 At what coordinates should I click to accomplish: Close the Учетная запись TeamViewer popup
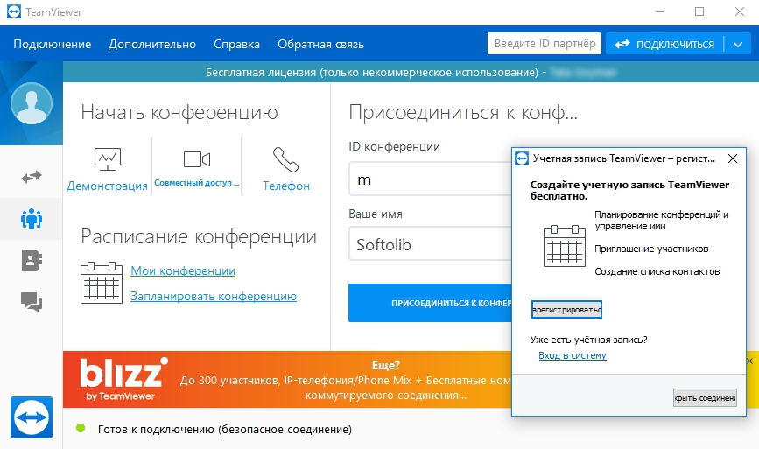733,158
